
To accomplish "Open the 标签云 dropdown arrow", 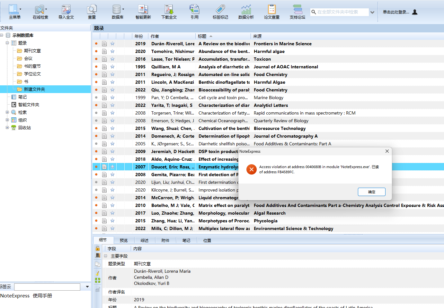I will point(87,287).
